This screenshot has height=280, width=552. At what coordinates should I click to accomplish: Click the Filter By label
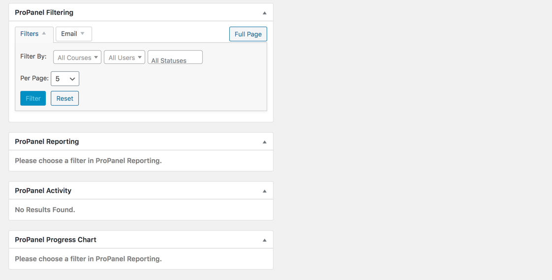[x=33, y=56]
